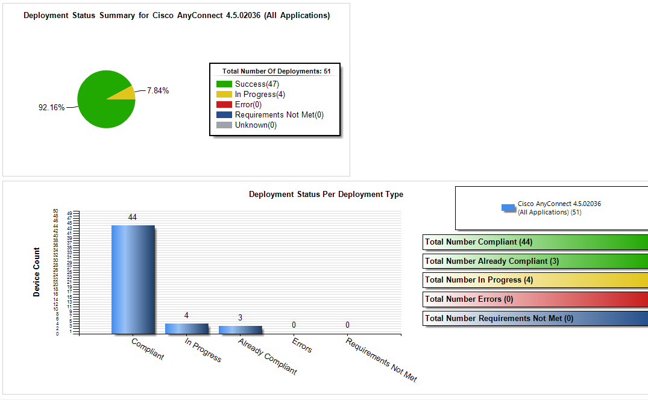Click the dark blue Requirements Not Met swatch
Image resolution: width=648 pixels, height=400 pixels.
224,114
